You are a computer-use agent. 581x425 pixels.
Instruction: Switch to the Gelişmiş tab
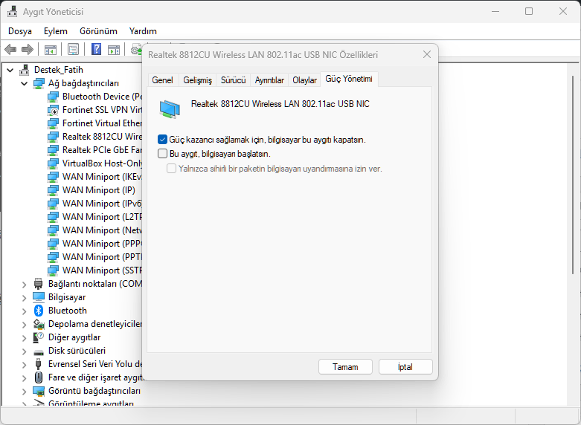coord(197,80)
